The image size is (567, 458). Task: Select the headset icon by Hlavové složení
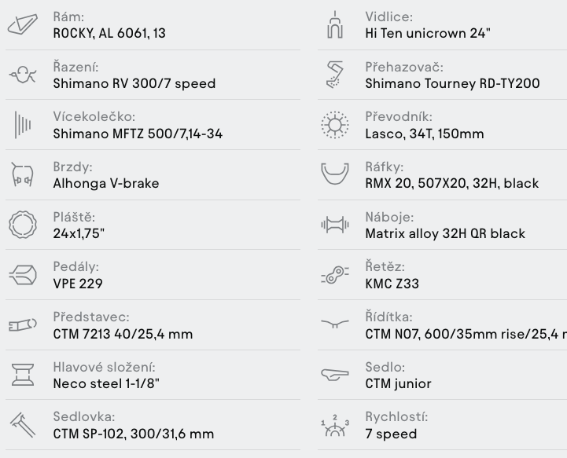(23, 375)
